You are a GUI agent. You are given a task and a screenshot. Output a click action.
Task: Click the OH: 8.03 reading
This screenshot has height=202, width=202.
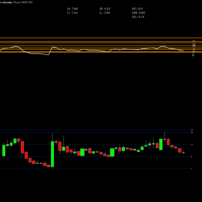[x=138, y=13]
